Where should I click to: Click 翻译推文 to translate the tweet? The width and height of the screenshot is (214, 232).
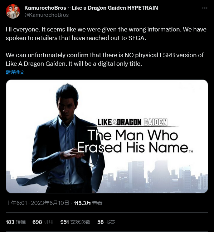(x=15, y=72)
